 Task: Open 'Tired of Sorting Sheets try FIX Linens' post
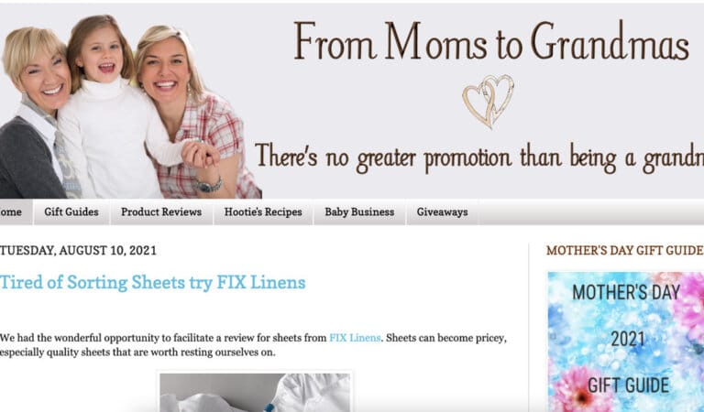(153, 282)
